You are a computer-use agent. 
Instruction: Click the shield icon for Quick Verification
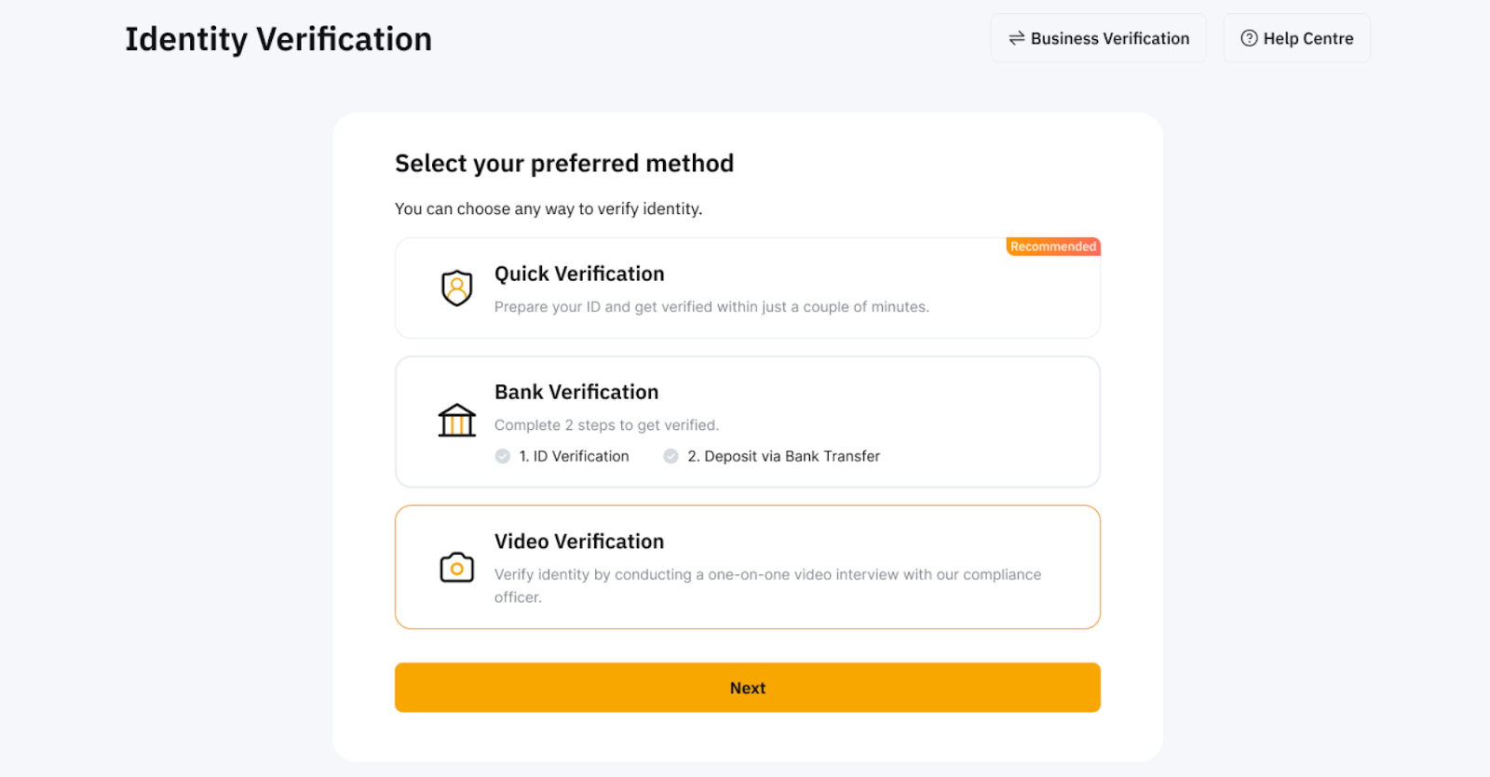456,288
